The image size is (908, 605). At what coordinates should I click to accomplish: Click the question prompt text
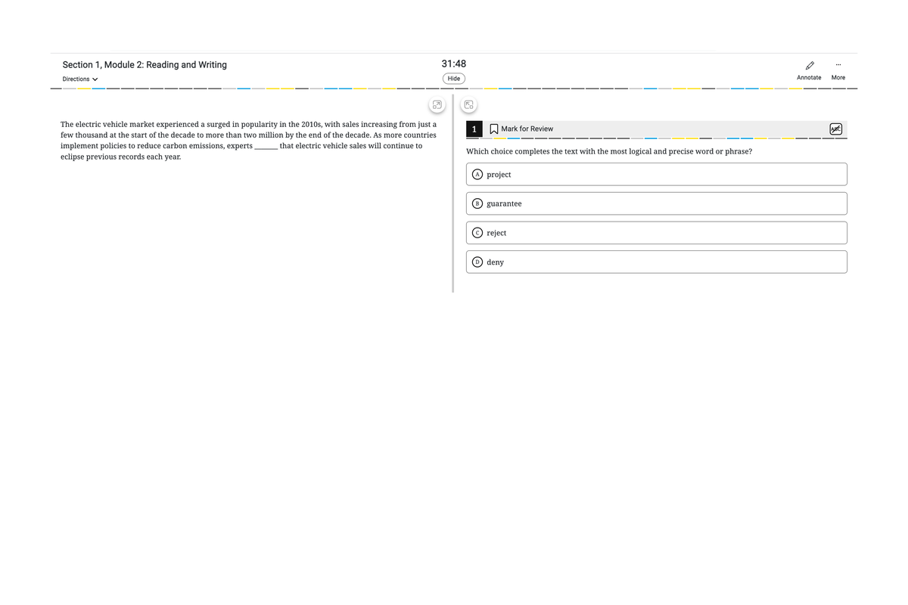609,151
